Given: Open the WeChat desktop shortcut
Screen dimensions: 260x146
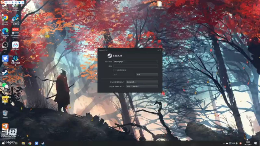Looking at the screenshot, I should pyautogui.click(x=5, y=86).
